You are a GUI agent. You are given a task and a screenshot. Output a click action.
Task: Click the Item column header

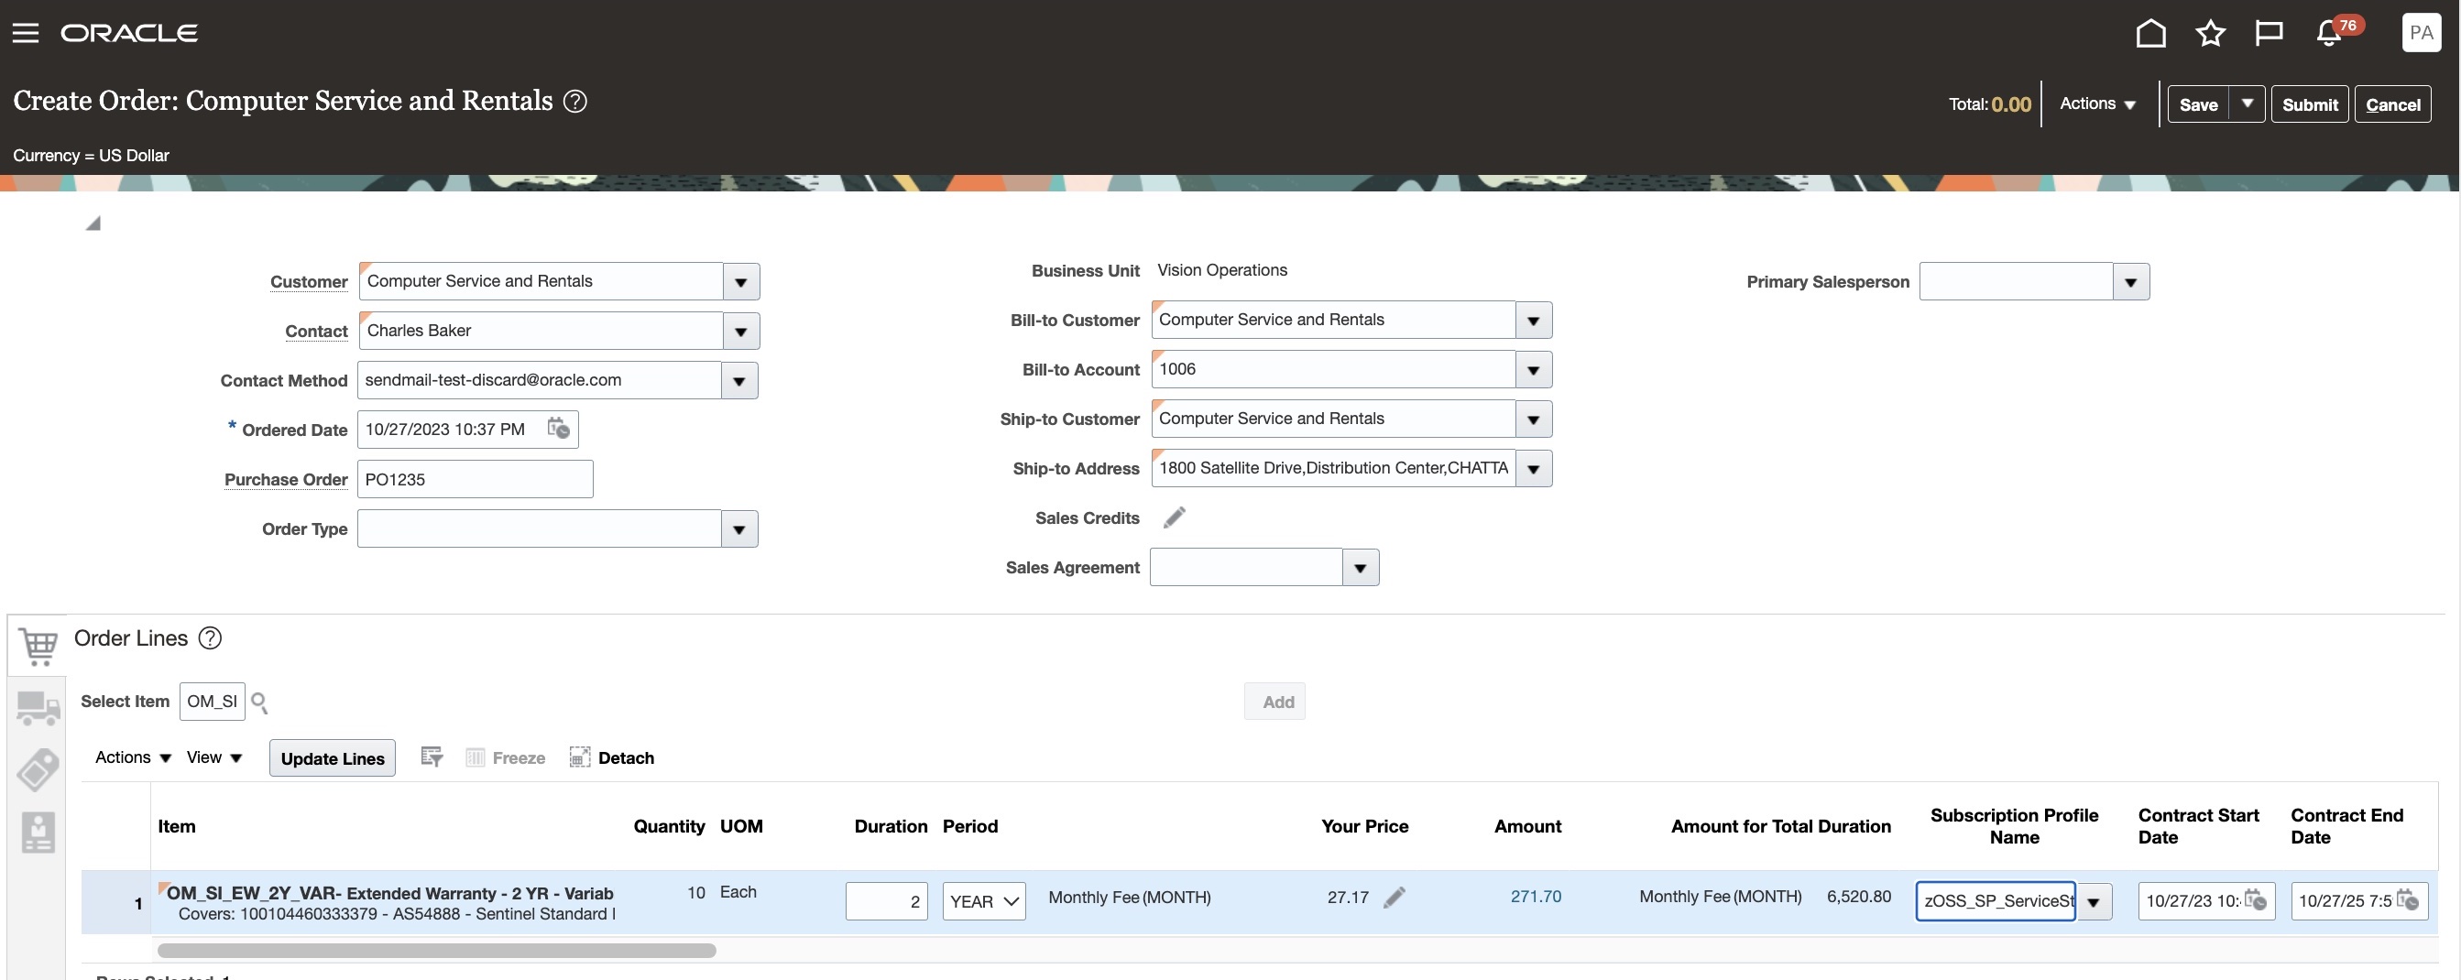177,826
